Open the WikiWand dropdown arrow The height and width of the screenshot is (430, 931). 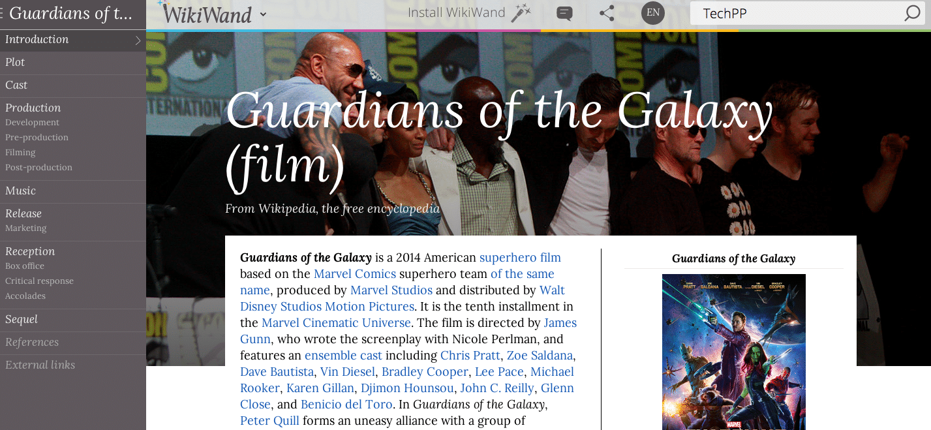(263, 14)
